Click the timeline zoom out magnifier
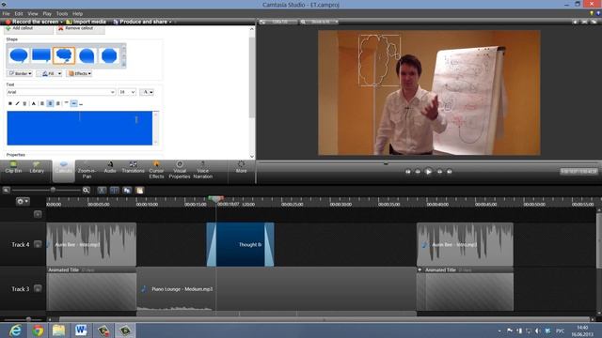602x338 pixels. [x=7, y=190]
